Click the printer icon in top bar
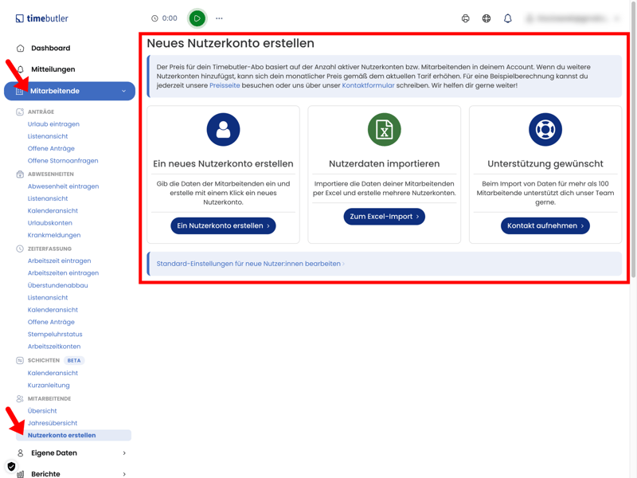The image size is (637, 478). (466, 18)
